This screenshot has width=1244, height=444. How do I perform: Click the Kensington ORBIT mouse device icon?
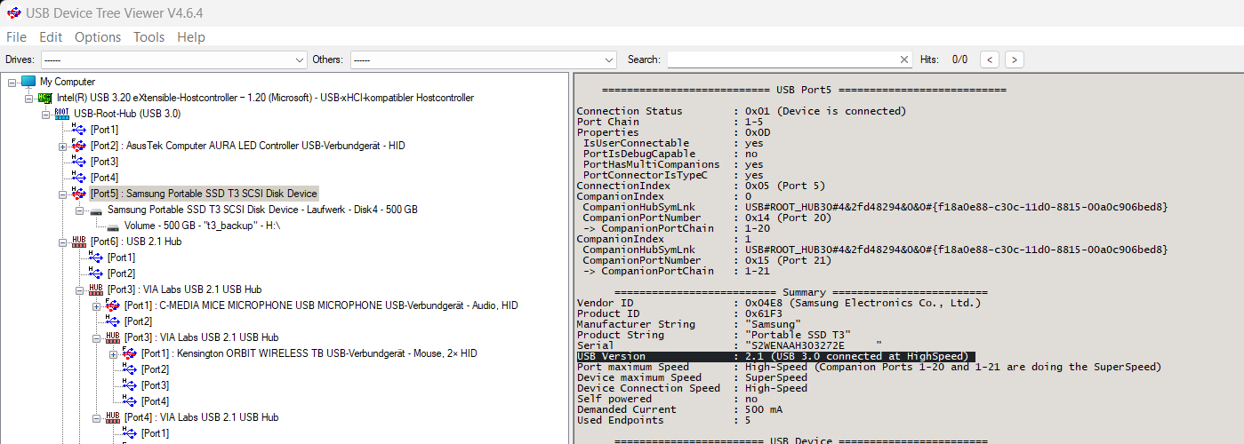point(130,353)
